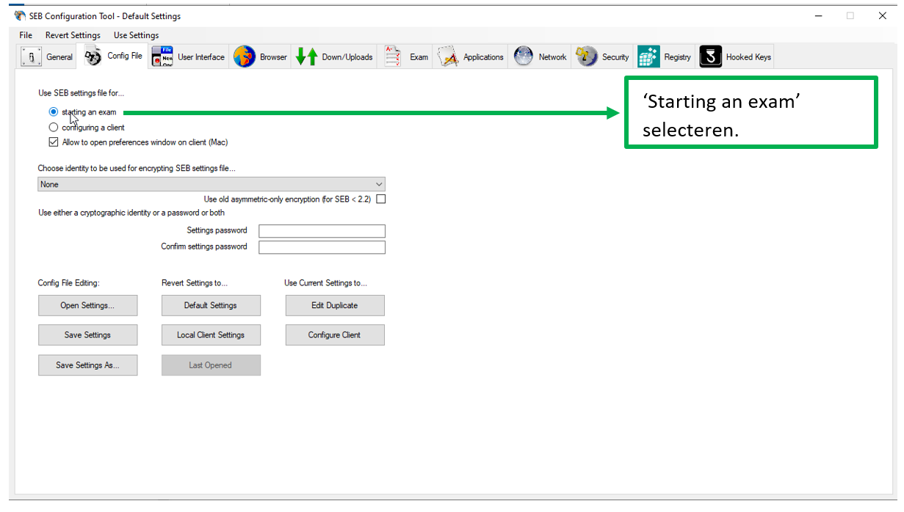904x512 pixels.
Task: Click the Down/Uploads arrows icon
Action: (306, 56)
